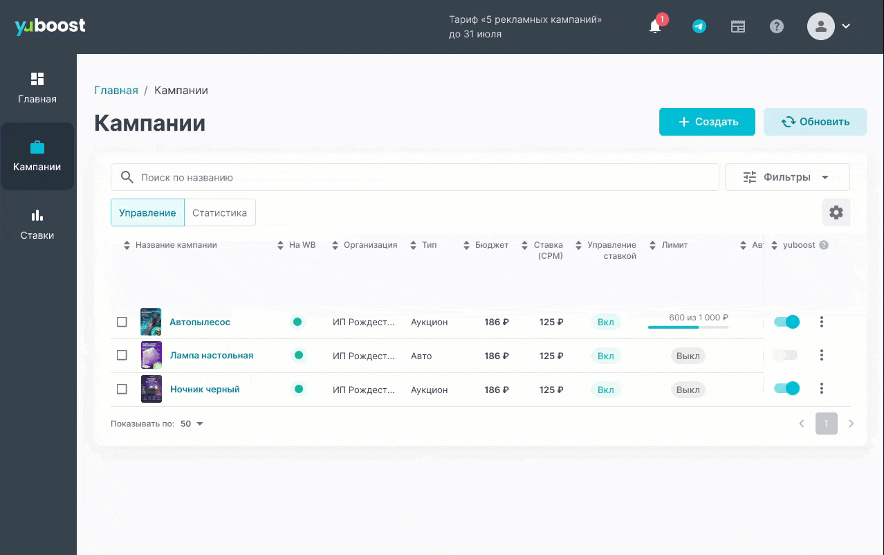Open the user account chevron menu

(x=845, y=26)
